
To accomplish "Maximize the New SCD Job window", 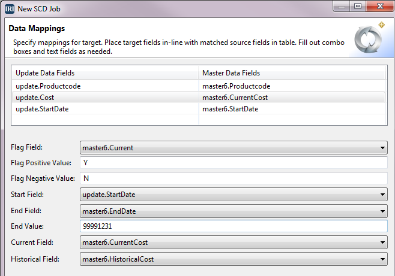I will tap(358, 6).
